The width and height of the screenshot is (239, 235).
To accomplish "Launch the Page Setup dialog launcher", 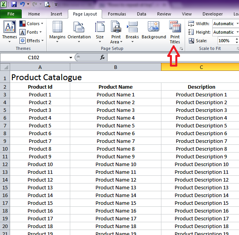I will click(181, 49).
